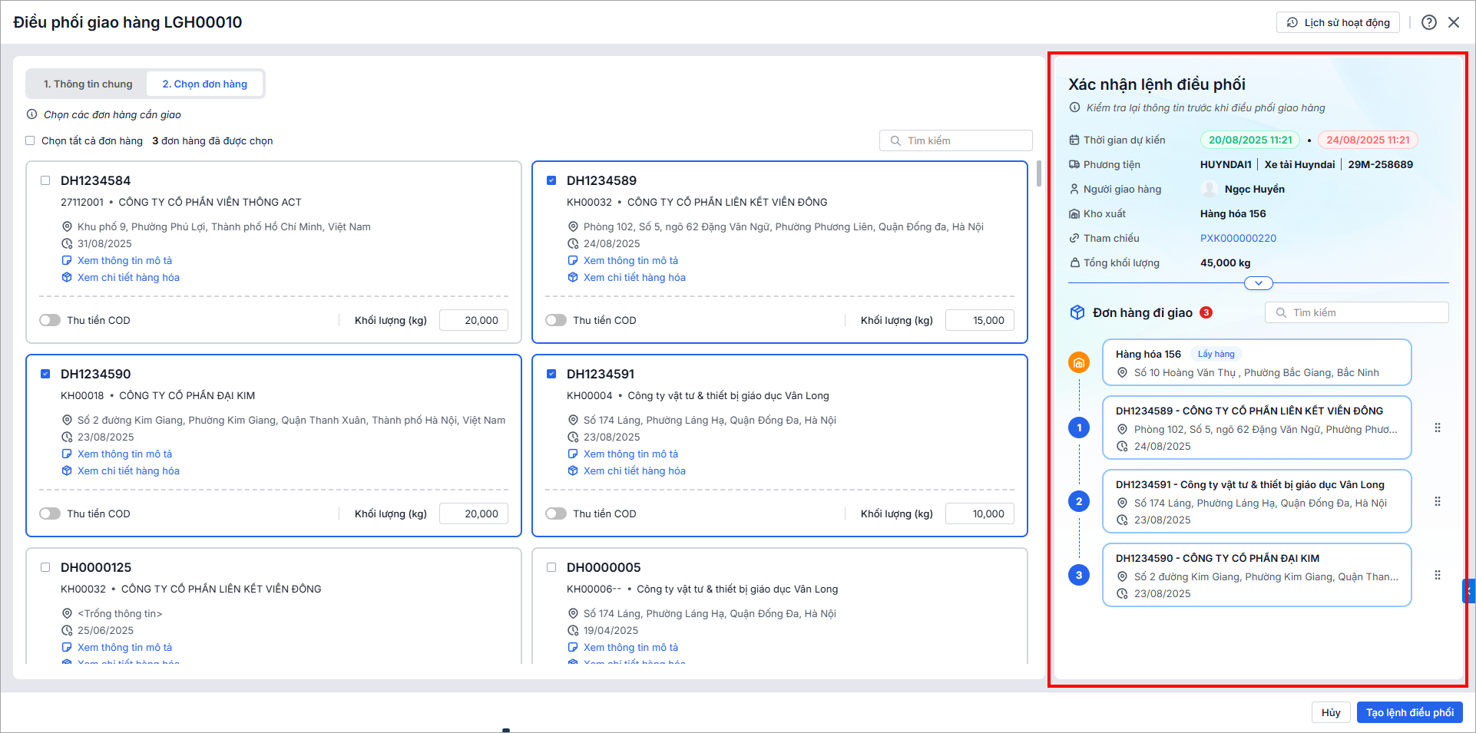Image resolution: width=1476 pixels, height=733 pixels.
Task: Uncheck the DH1234589 order checkbox
Action: tap(551, 181)
